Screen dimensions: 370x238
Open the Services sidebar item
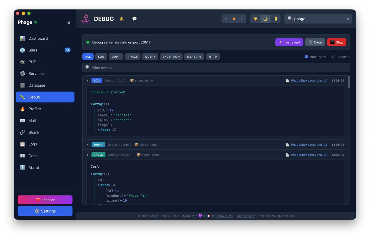(x=45, y=74)
